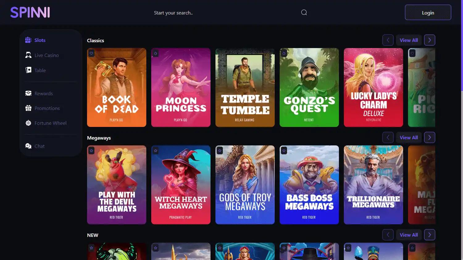Show previous NEW games with left arrow

[x=388, y=235]
